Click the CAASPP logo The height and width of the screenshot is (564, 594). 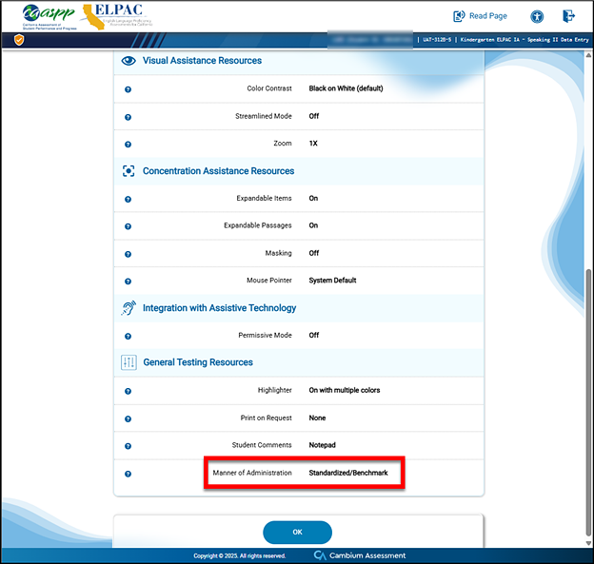(x=49, y=17)
